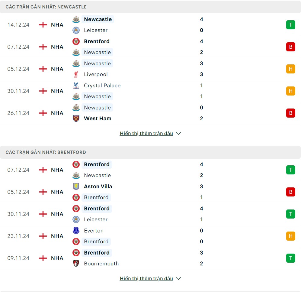Click the orange H badge for the Liverpool match
Screen dimensions: 301x292
(x=290, y=69)
